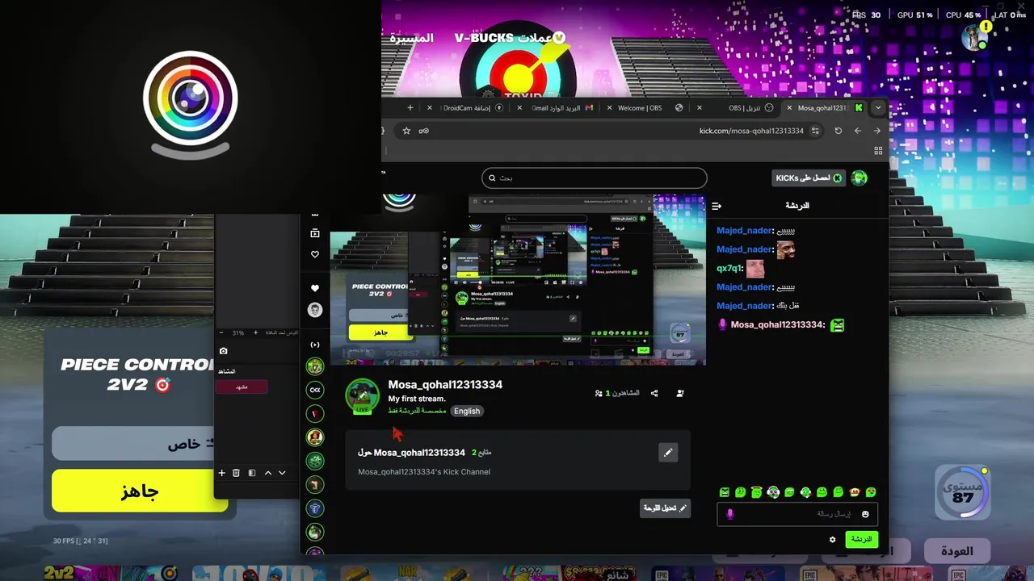Click the green chat send button

tap(861, 539)
